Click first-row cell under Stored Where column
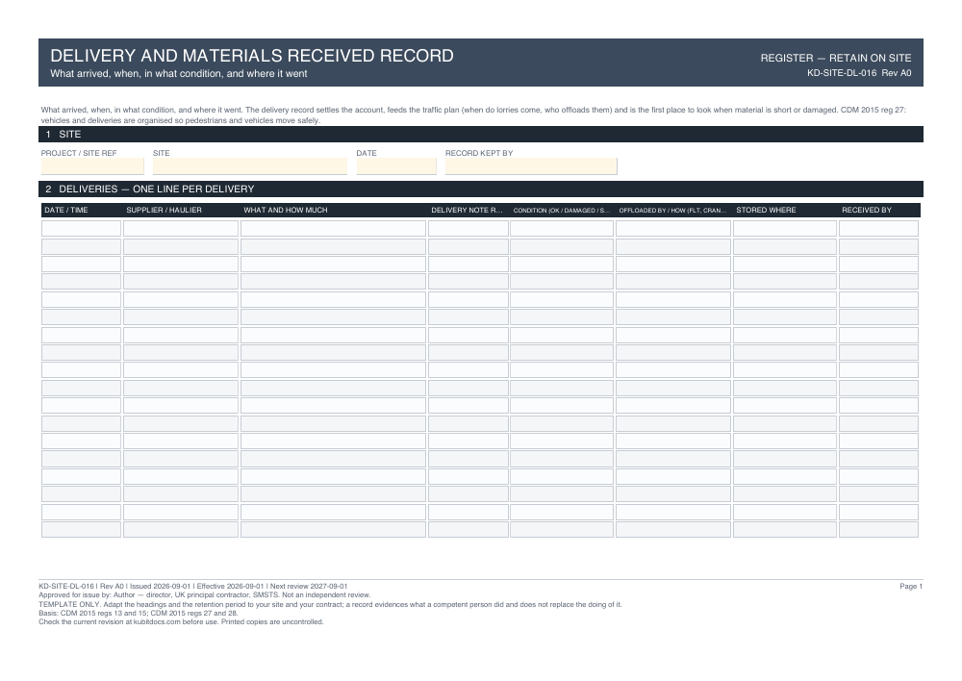Image resolution: width=962 pixels, height=681 pixels. click(x=785, y=229)
